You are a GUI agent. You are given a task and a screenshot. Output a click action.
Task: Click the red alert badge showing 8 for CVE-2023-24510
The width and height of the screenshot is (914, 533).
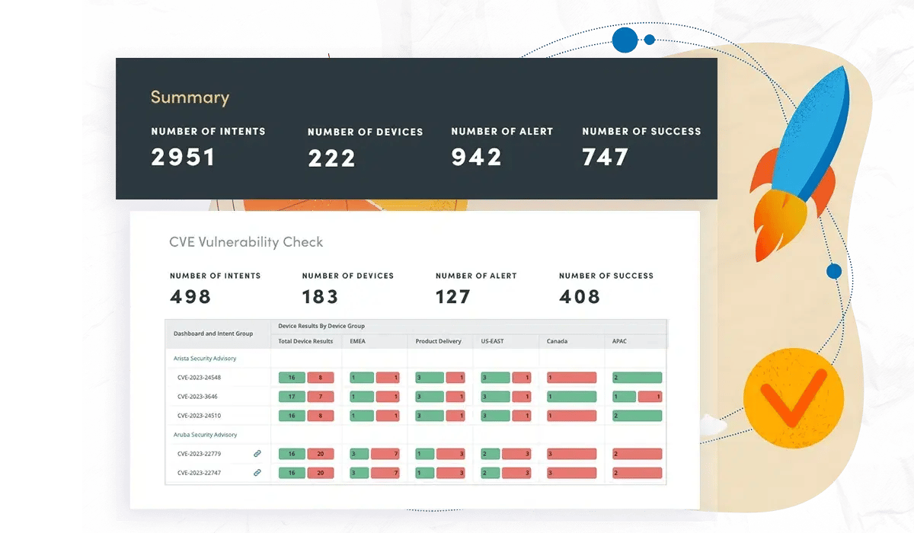(321, 415)
